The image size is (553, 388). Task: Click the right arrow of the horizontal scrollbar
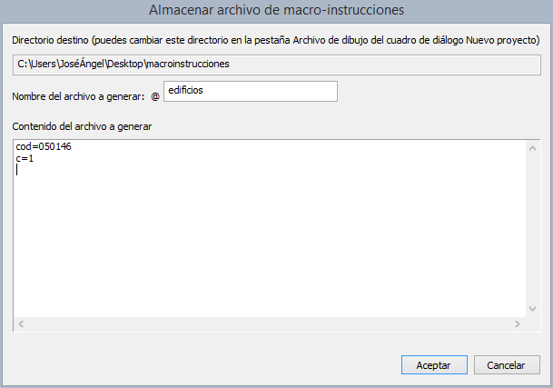(518, 324)
